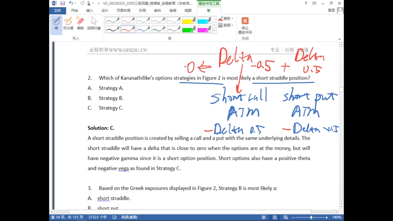Screen dimensions: 393x221
Task: Activate the 擦除 eraser tool
Action: 80,24
